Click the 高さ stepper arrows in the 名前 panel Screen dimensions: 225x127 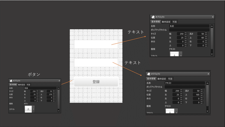pyautogui.click(x=206, y=34)
